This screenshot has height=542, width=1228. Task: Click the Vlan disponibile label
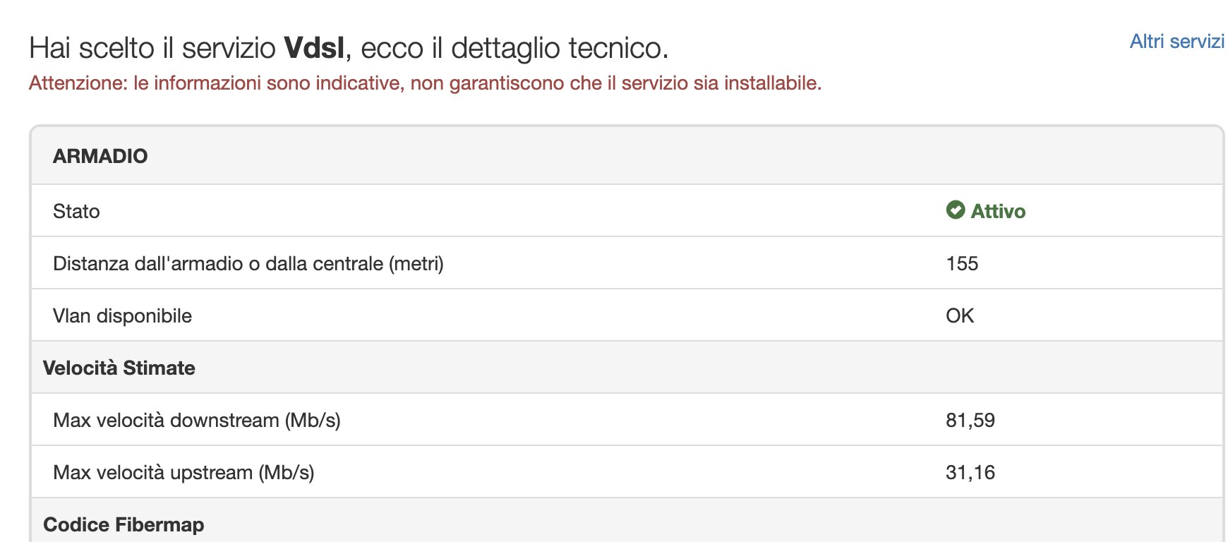click(122, 315)
